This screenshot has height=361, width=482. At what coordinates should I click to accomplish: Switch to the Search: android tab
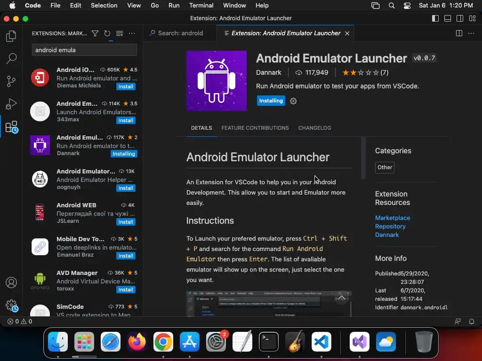[180, 33]
